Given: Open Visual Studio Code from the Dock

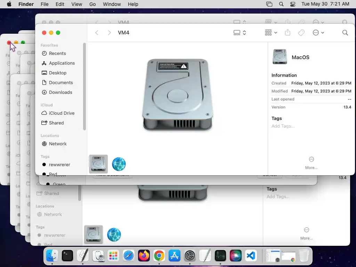Looking at the screenshot, I should pyautogui.click(x=251, y=256).
